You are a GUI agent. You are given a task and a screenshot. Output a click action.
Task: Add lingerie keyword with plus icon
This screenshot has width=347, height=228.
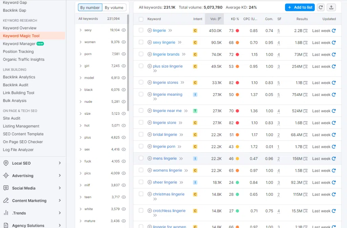point(149,30)
